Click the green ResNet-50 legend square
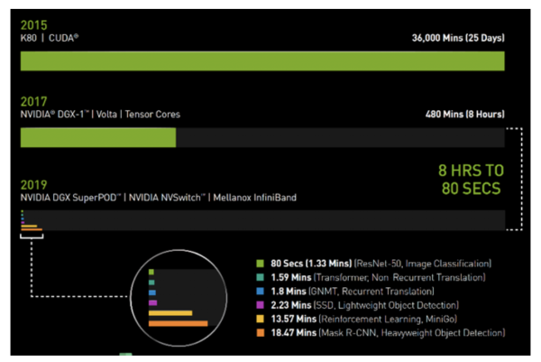The height and width of the screenshot is (362, 541). (x=261, y=263)
